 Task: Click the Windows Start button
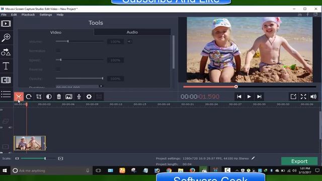point(5,170)
